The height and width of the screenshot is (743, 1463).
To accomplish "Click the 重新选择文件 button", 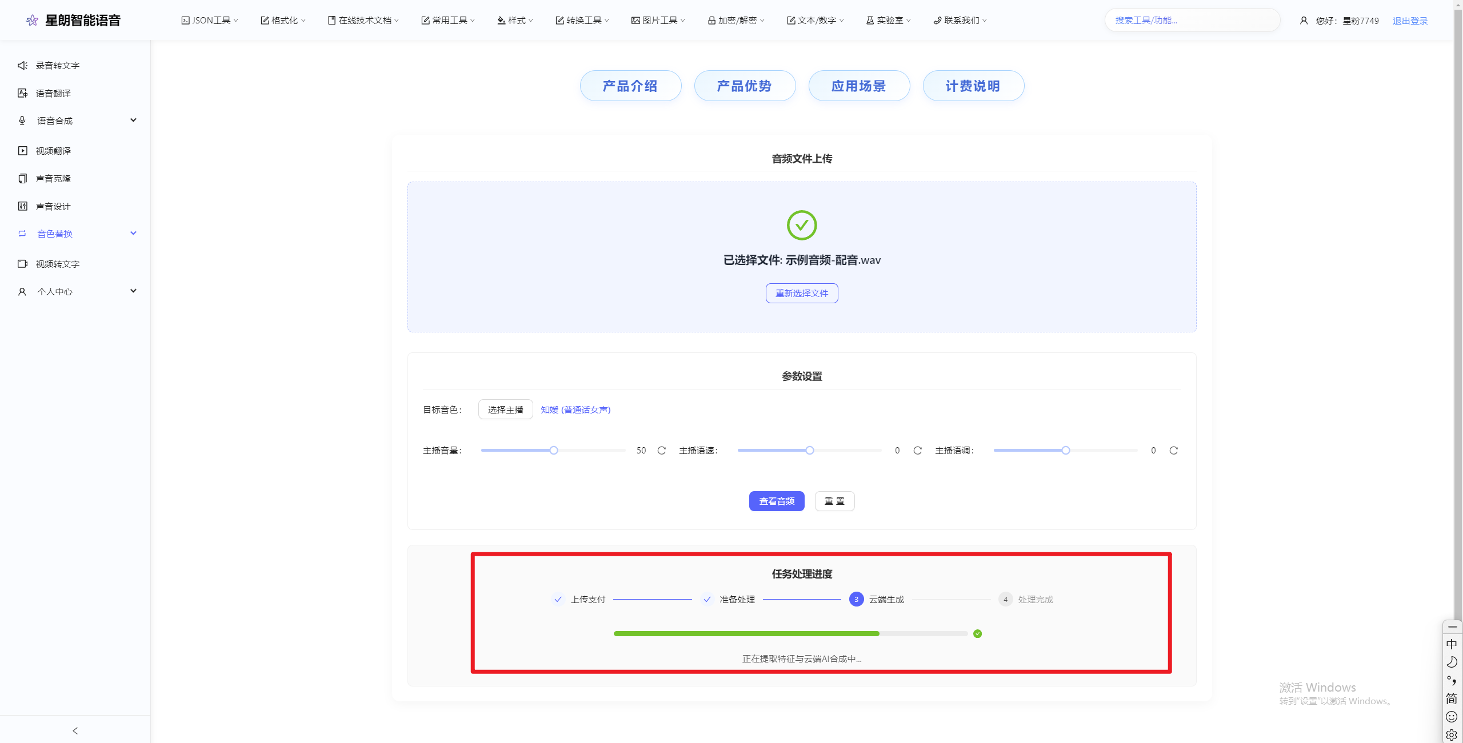I will 802,293.
